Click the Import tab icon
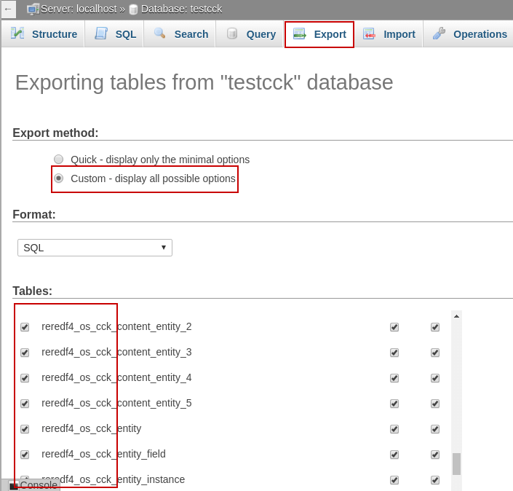This screenshot has width=513, height=491. click(369, 34)
